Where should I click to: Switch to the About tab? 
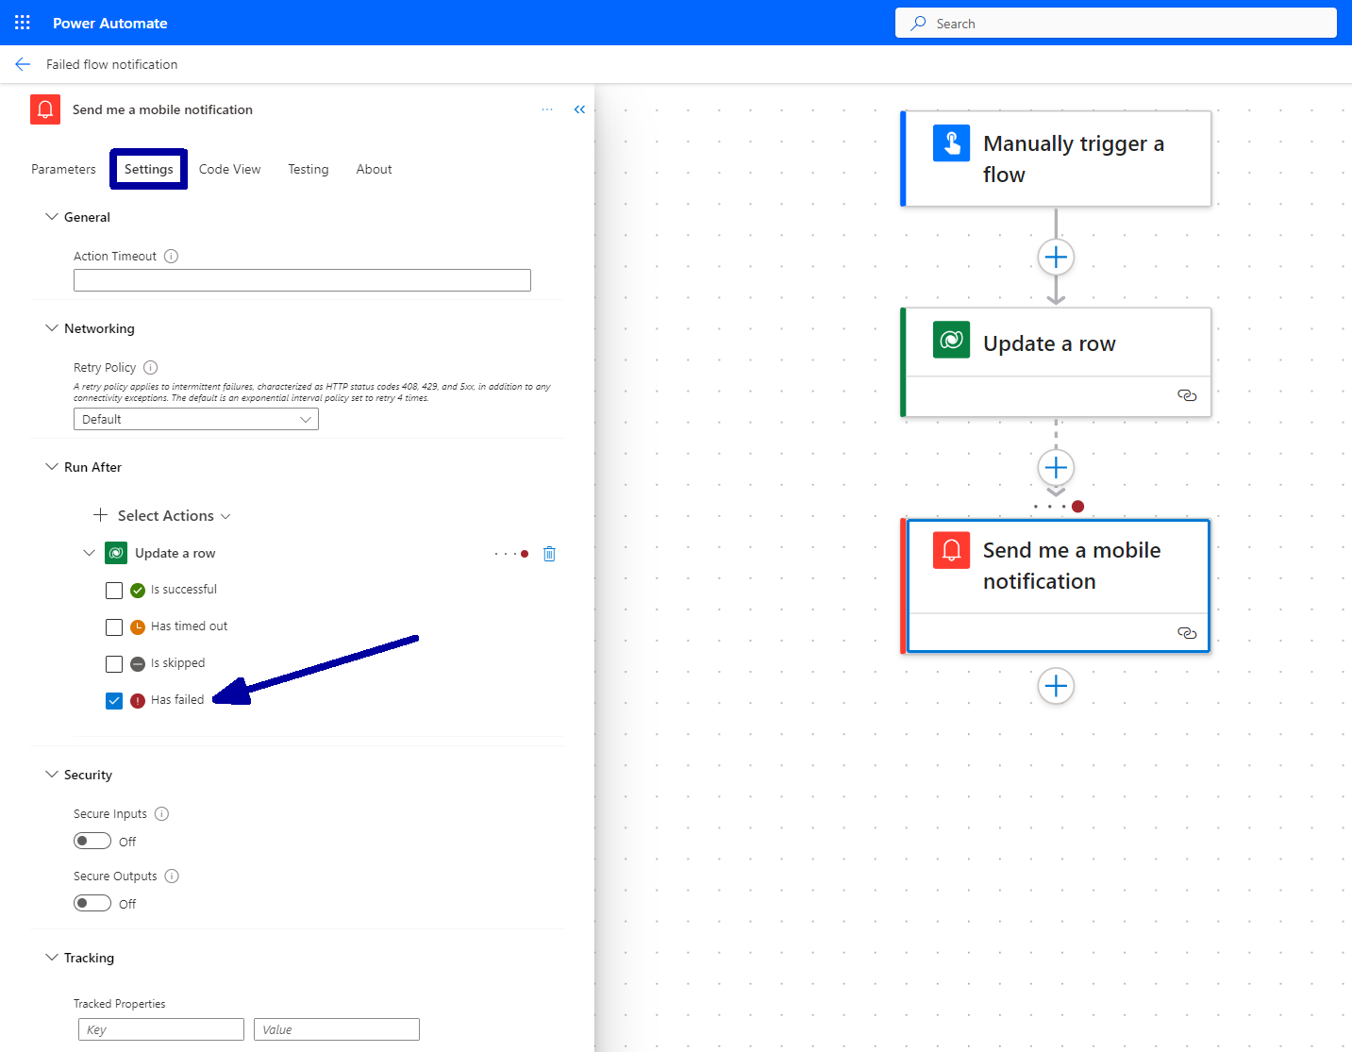click(374, 169)
